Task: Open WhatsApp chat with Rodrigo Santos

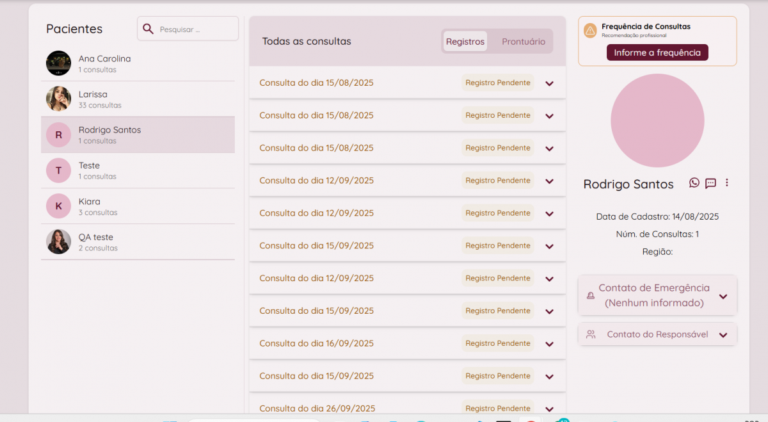Action: 694,183
